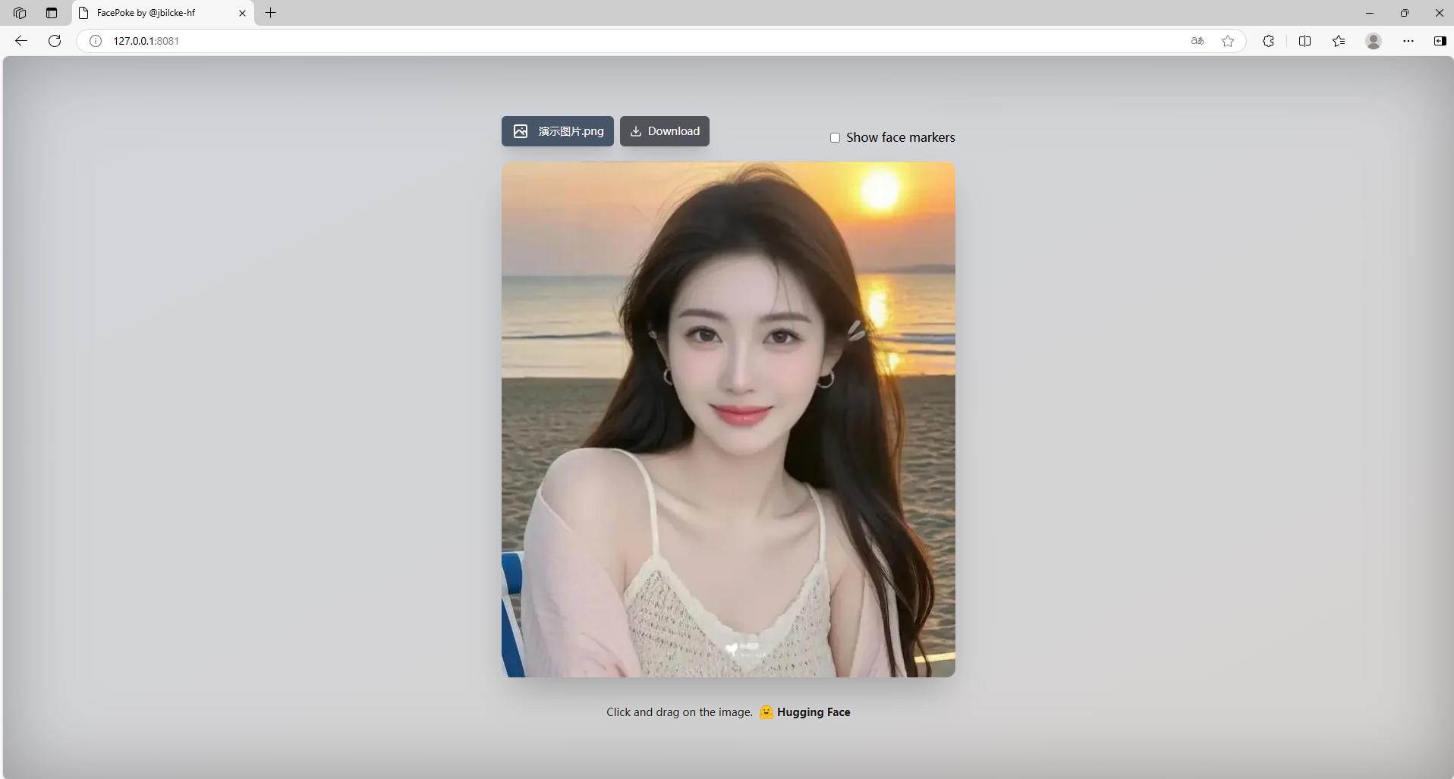
Task: Open the translate page tool
Action: point(1196,41)
